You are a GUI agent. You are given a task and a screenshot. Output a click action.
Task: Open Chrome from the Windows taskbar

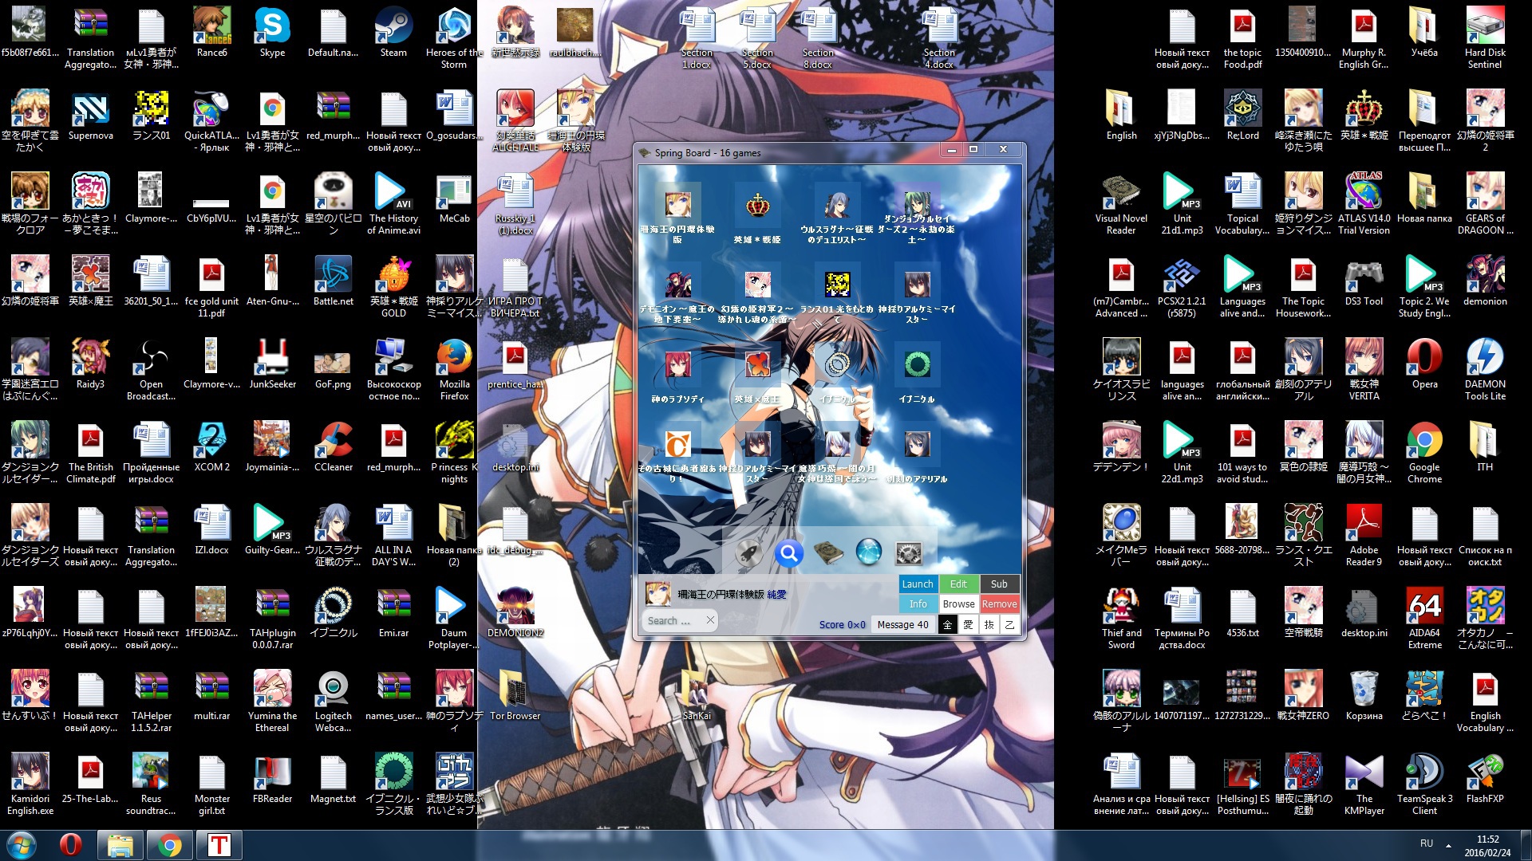coord(169,845)
